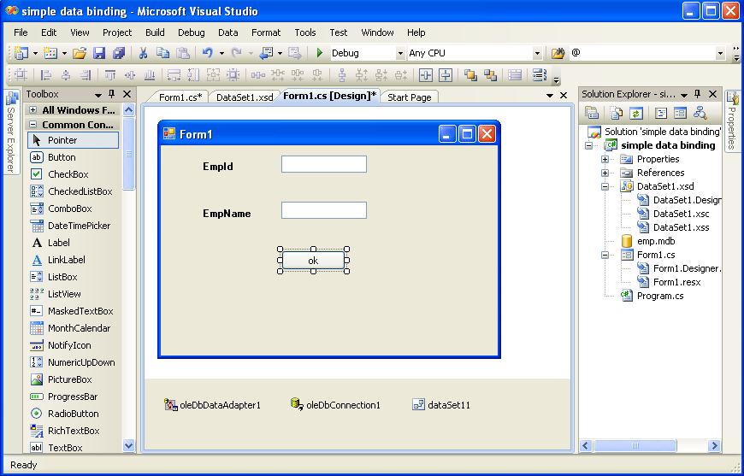This screenshot has width=744, height=476.
Task: Collapse the Form1.cs tree node
Action: click(605, 255)
